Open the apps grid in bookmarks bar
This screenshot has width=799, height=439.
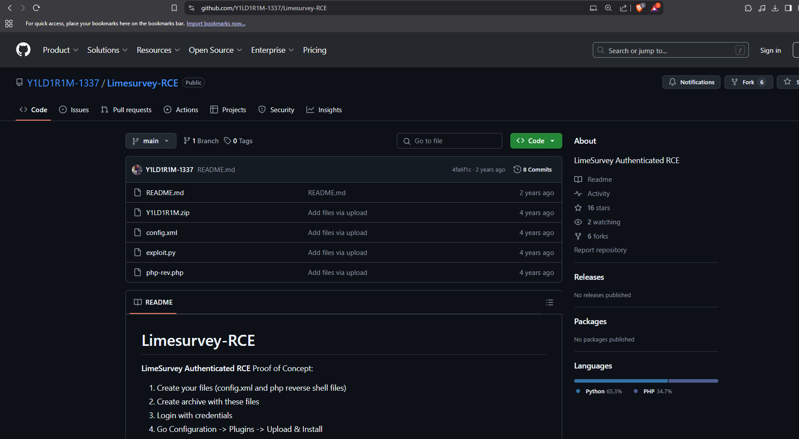(9, 24)
